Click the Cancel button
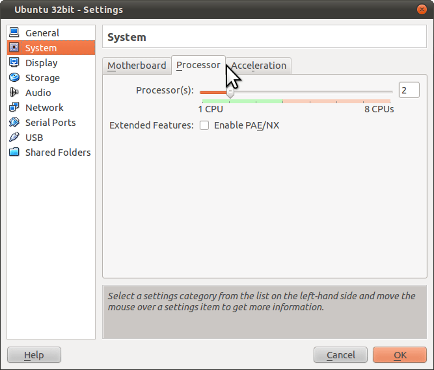The image size is (434, 370). (x=341, y=355)
